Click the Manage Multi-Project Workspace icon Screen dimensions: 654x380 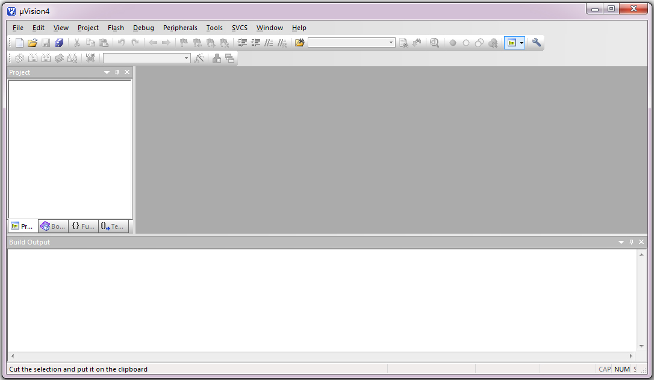click(x=230, y=58)
